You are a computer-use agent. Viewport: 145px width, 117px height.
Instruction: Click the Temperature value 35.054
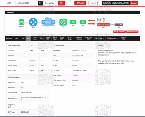[x=32, y=61]
